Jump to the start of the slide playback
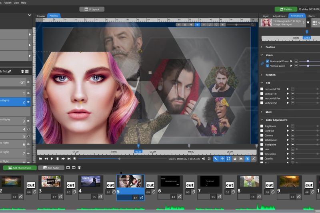The width and height of the screenshot is (320, 213). click(40, 159)
